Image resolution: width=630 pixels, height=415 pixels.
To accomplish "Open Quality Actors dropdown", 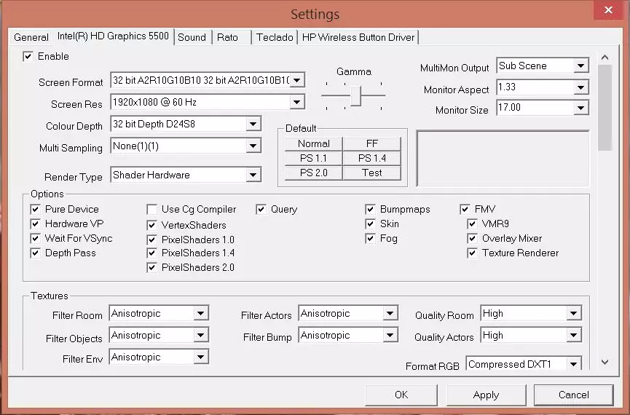I will click(574, 335).
